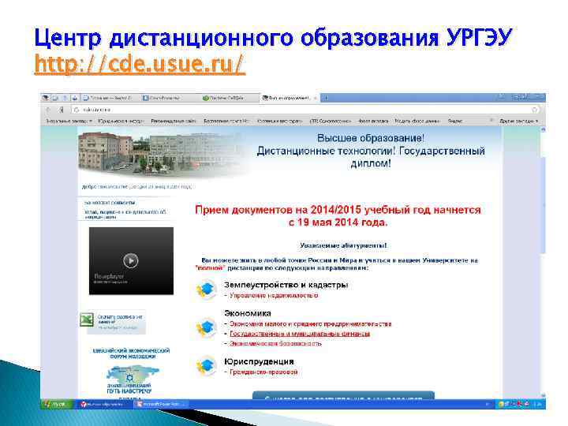
Task: Click the Yandex 'Я' home button beside the back arrow
Action: tap(62, 110)
